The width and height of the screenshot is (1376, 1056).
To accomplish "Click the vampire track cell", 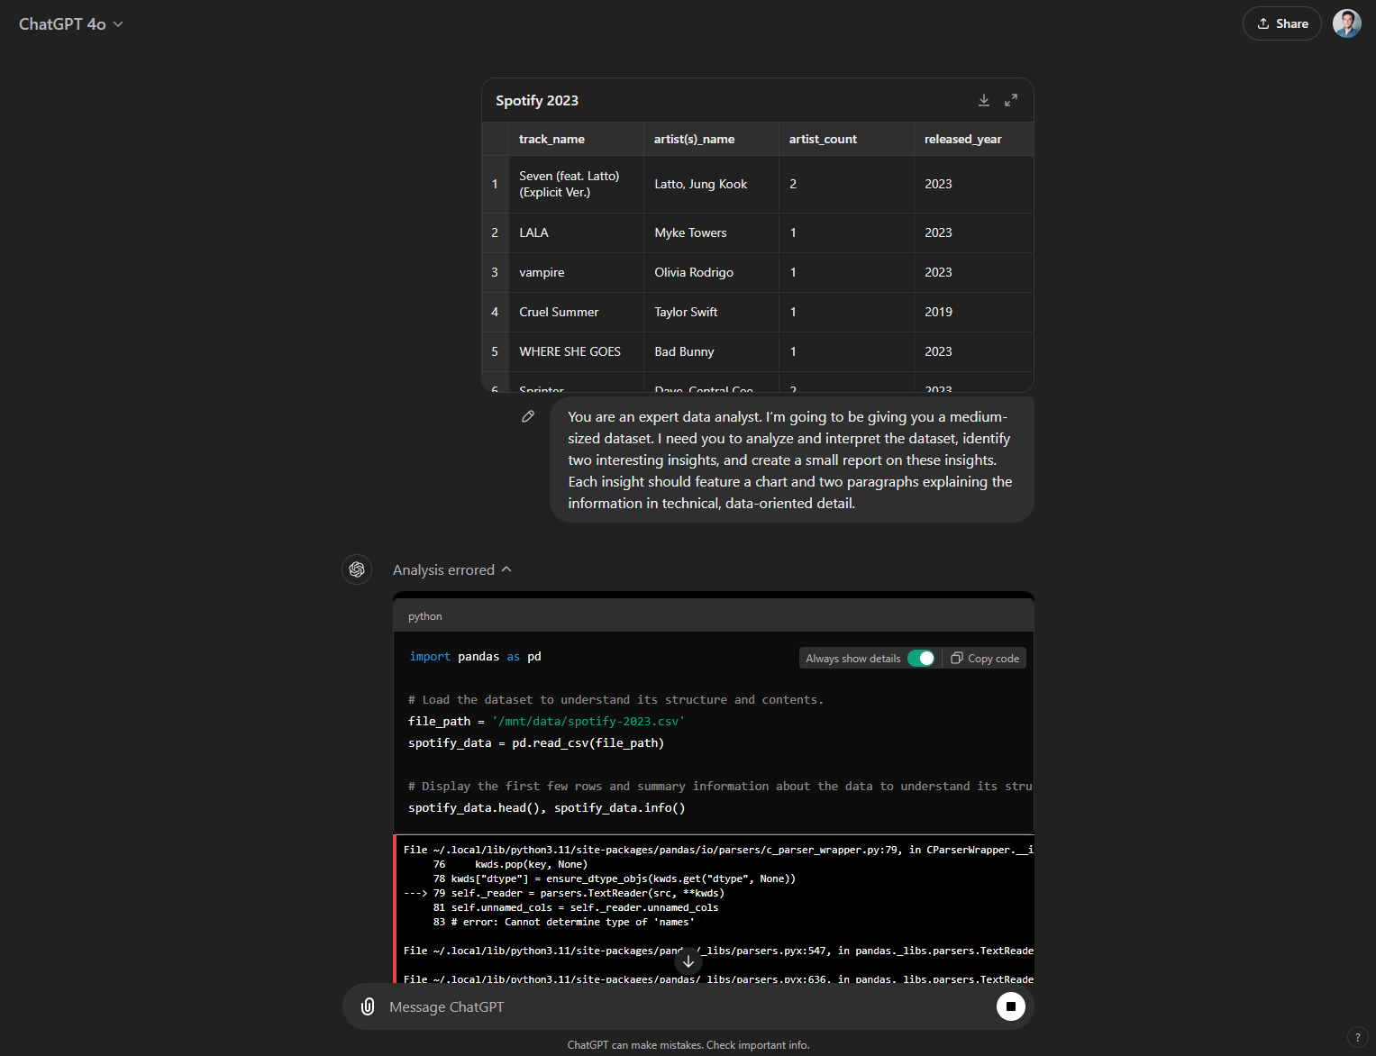I will point(577,272).
